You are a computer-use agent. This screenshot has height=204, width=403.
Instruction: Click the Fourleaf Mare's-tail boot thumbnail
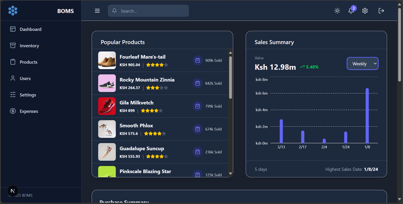pos(107,60)
